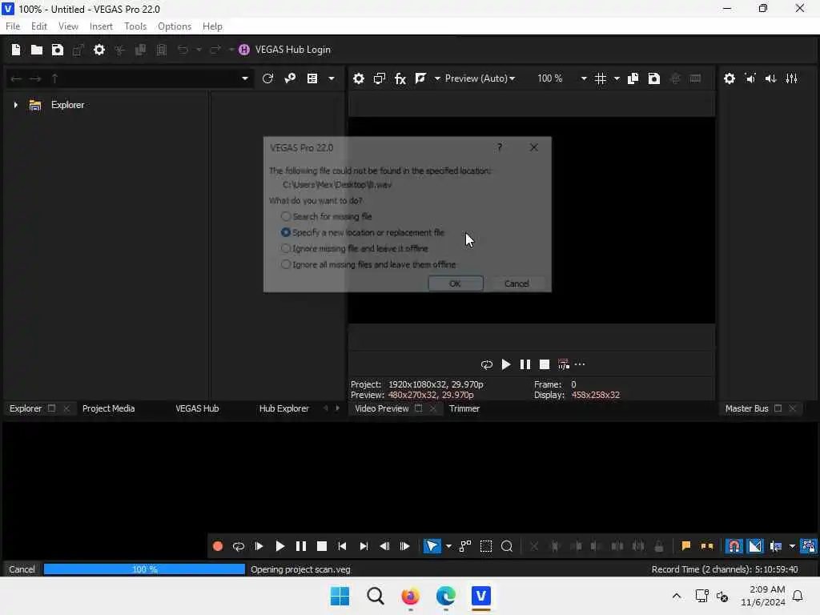Toggle preview on external monitor icon
The image size is (820, 615).
point(379,78)
